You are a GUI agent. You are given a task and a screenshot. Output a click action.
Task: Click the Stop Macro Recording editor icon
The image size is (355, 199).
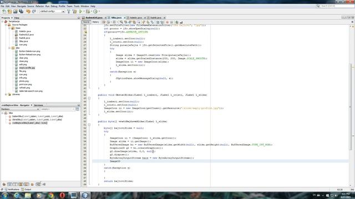click(171, 22)
